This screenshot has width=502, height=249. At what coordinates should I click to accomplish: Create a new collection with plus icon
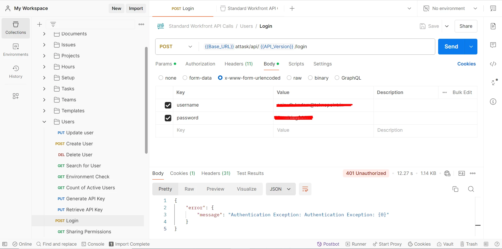pos(40,24)
